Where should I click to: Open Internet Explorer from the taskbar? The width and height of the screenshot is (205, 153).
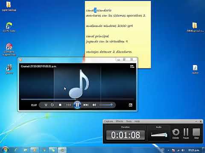pos(15,150)
